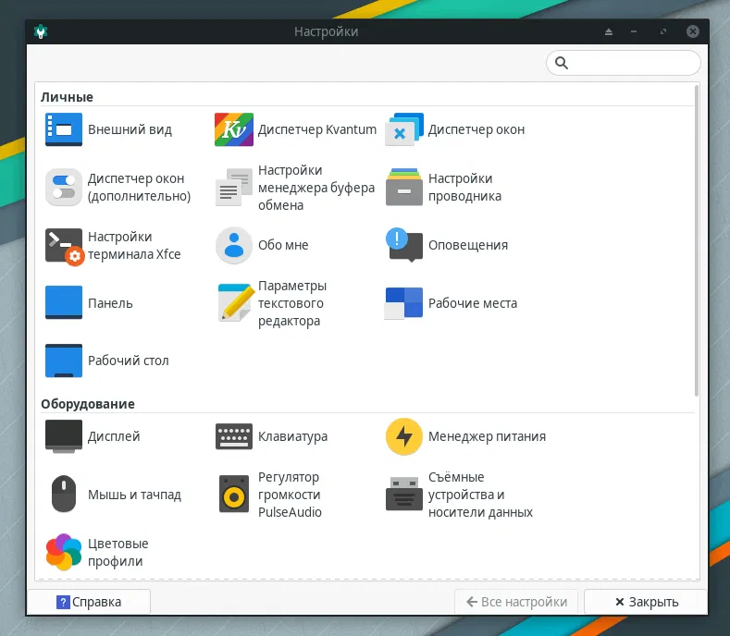Open Диспетчер окон window manager icon
This screenshot has width=730, height=636.
pos(404,129)
